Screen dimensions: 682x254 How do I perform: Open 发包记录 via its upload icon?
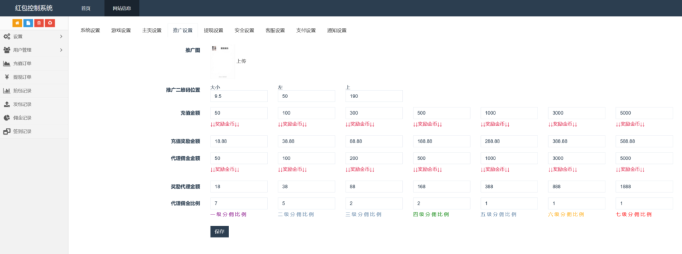pos(7,104)
